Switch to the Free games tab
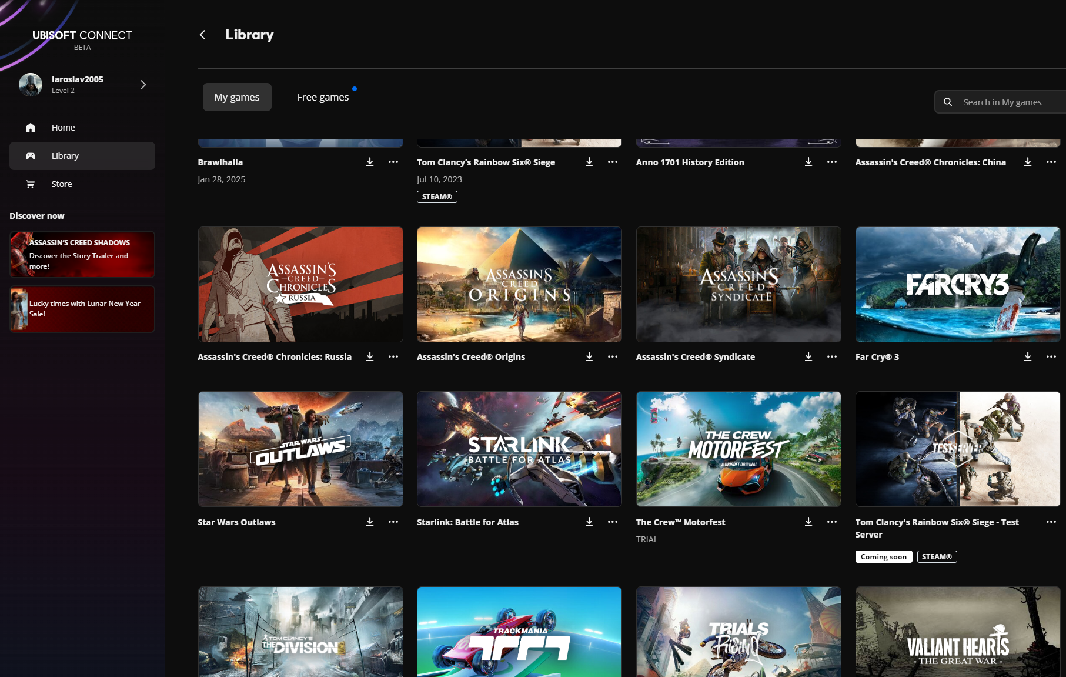1066x677 pixels. click(323, 97)
